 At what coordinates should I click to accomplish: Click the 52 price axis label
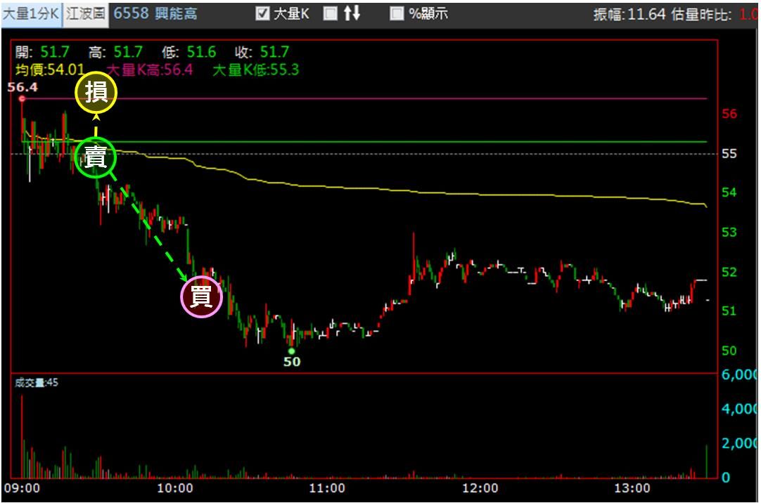pyautogui.click(x=729, y=272)
